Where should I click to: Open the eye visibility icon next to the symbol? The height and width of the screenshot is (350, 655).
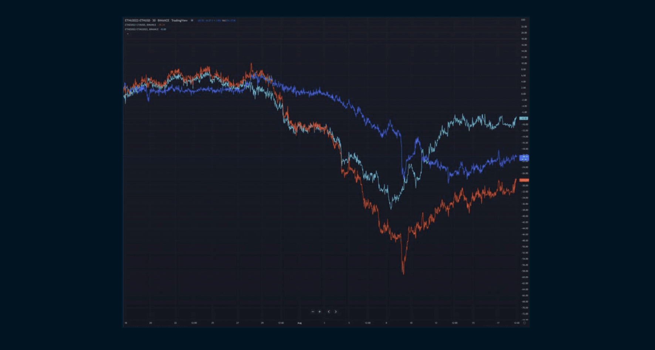191,21
